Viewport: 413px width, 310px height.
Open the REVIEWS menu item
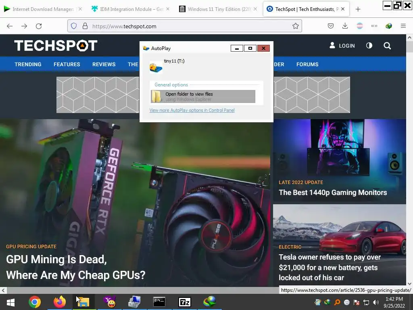104,64
